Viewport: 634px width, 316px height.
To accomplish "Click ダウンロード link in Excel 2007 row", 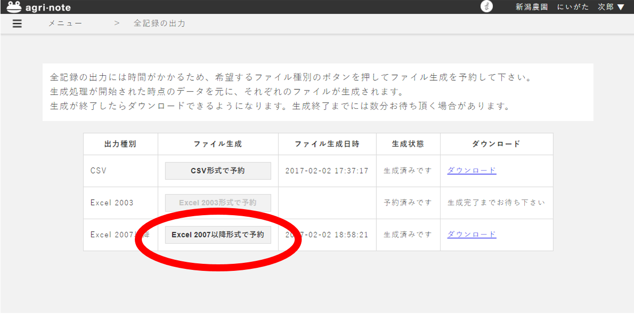I will [x=472, y=235].
